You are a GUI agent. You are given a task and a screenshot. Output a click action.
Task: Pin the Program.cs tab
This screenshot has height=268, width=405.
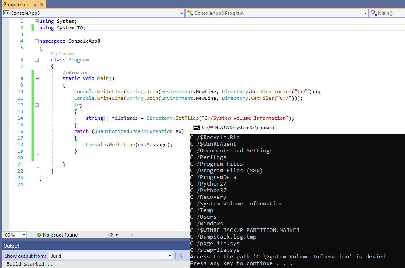[x=34, y=5]
